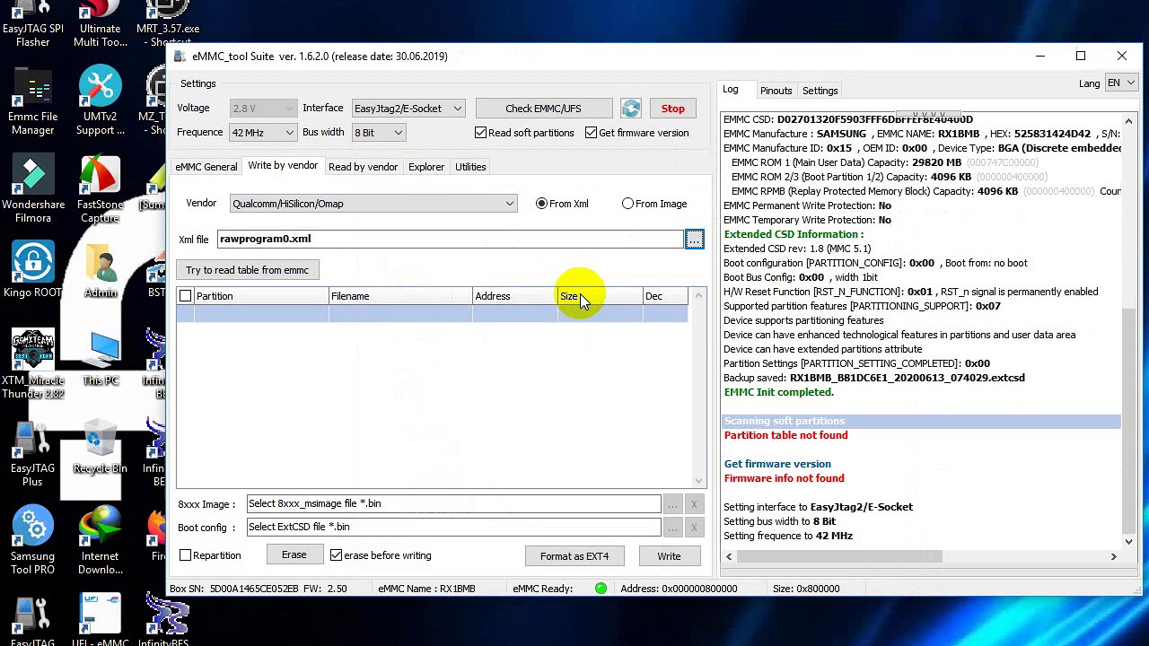Click the green eMMC Ready status indicator
The width and height of the screenshot is (1149, 646).
tap(601, 589)
